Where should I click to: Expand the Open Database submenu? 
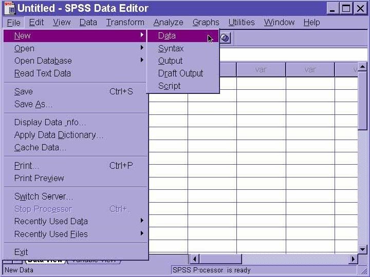75,61
